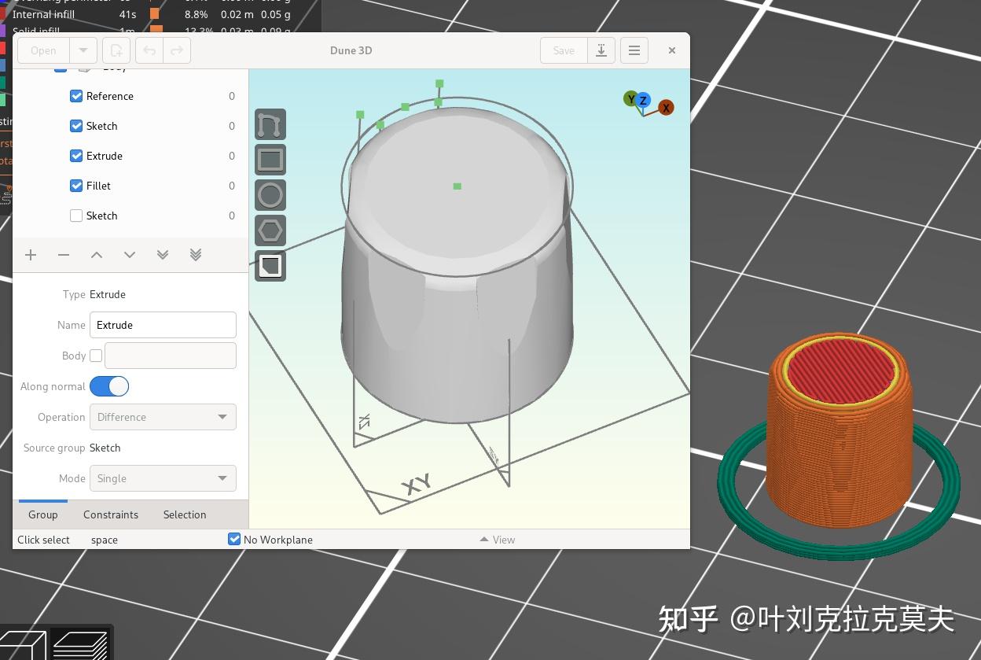The image size is (981, 660).
Task: Delete current group using minus icon
Action: pyautogui.click(x=64, y=255)
